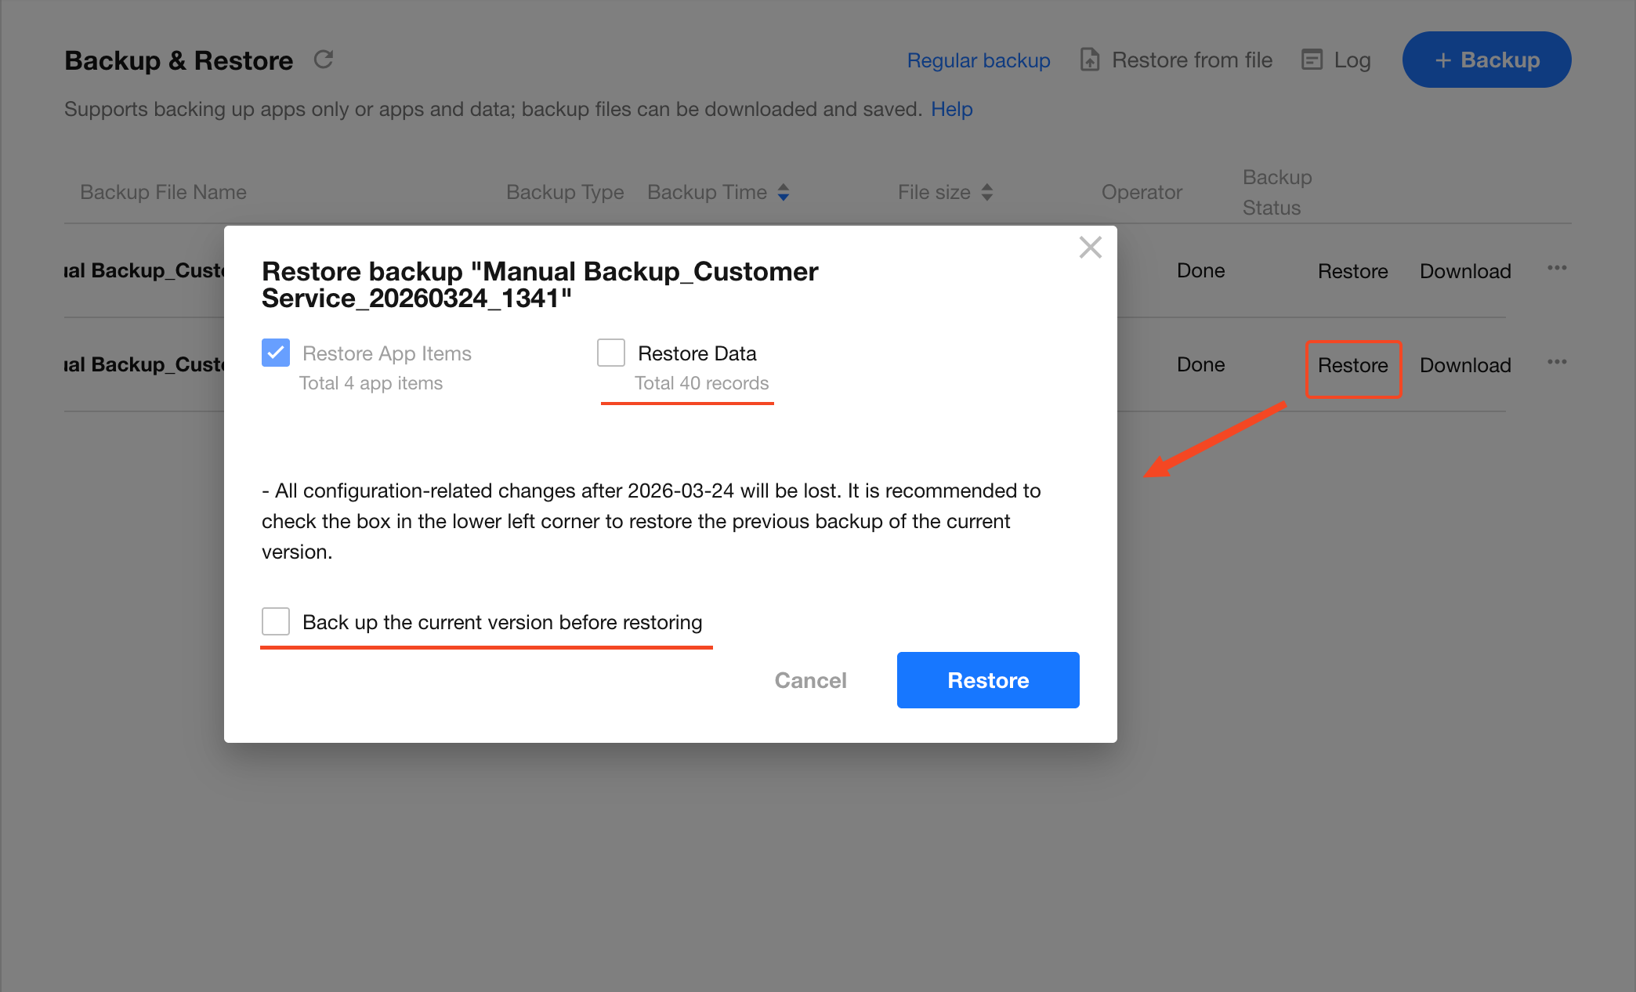
Task: Sort by Backup Time arrows
Action: [784, 193]
